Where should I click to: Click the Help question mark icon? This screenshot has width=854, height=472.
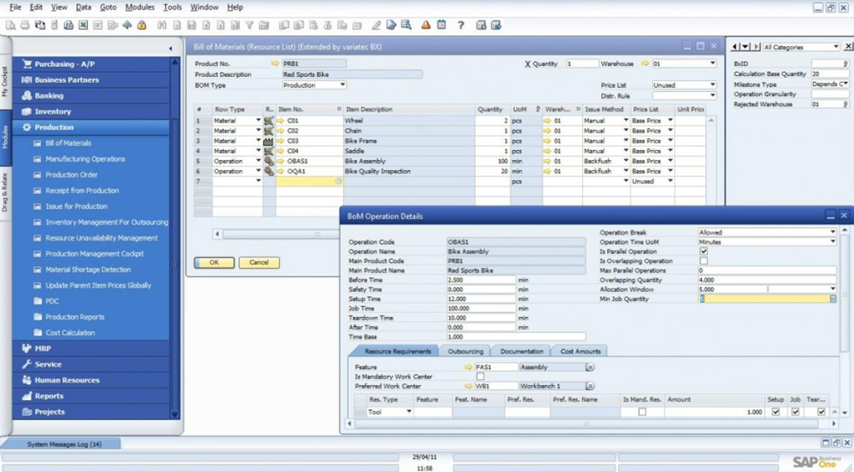[461, 26]
